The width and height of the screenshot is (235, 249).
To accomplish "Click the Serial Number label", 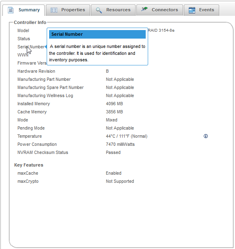I will pos(31,47).
